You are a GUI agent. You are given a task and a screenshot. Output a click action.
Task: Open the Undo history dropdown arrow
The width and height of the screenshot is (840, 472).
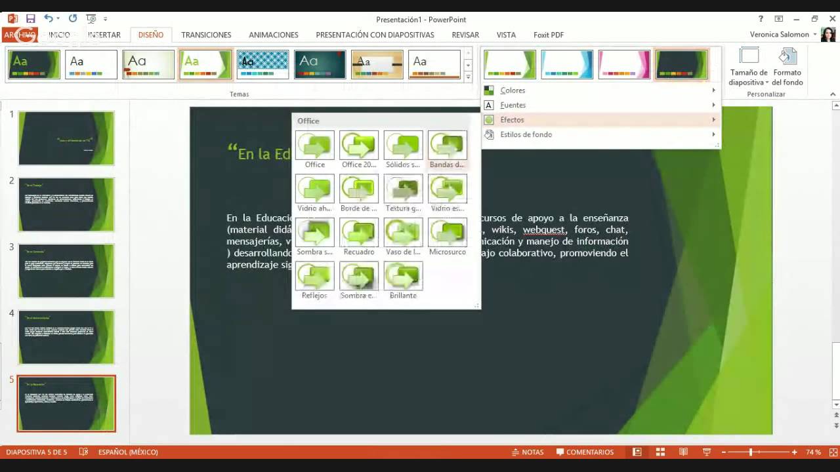pos(58,19)
